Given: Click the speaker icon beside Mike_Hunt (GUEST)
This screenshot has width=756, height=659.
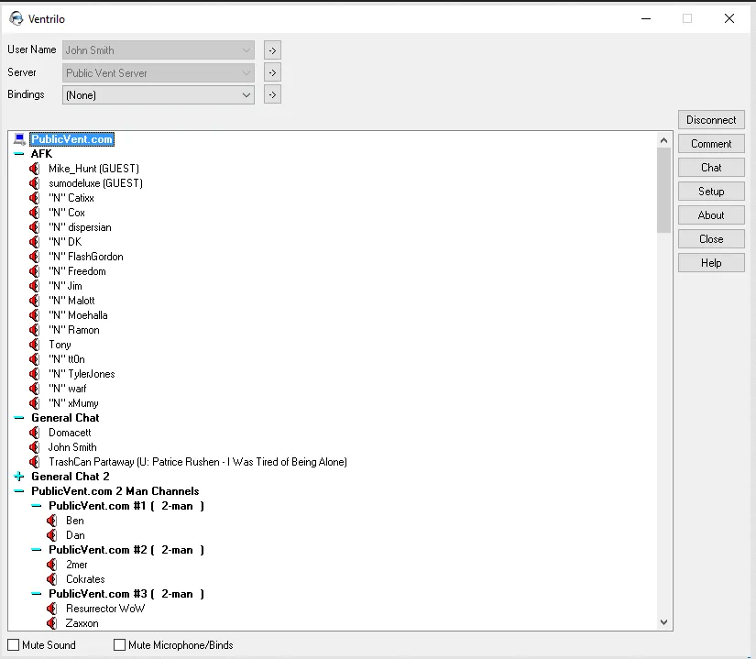Looking at the screenshot, I should [35, 169].
